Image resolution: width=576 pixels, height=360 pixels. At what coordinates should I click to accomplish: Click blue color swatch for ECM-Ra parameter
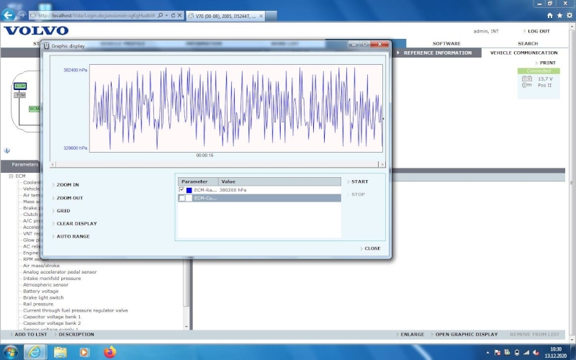click(x=189, y=190)
